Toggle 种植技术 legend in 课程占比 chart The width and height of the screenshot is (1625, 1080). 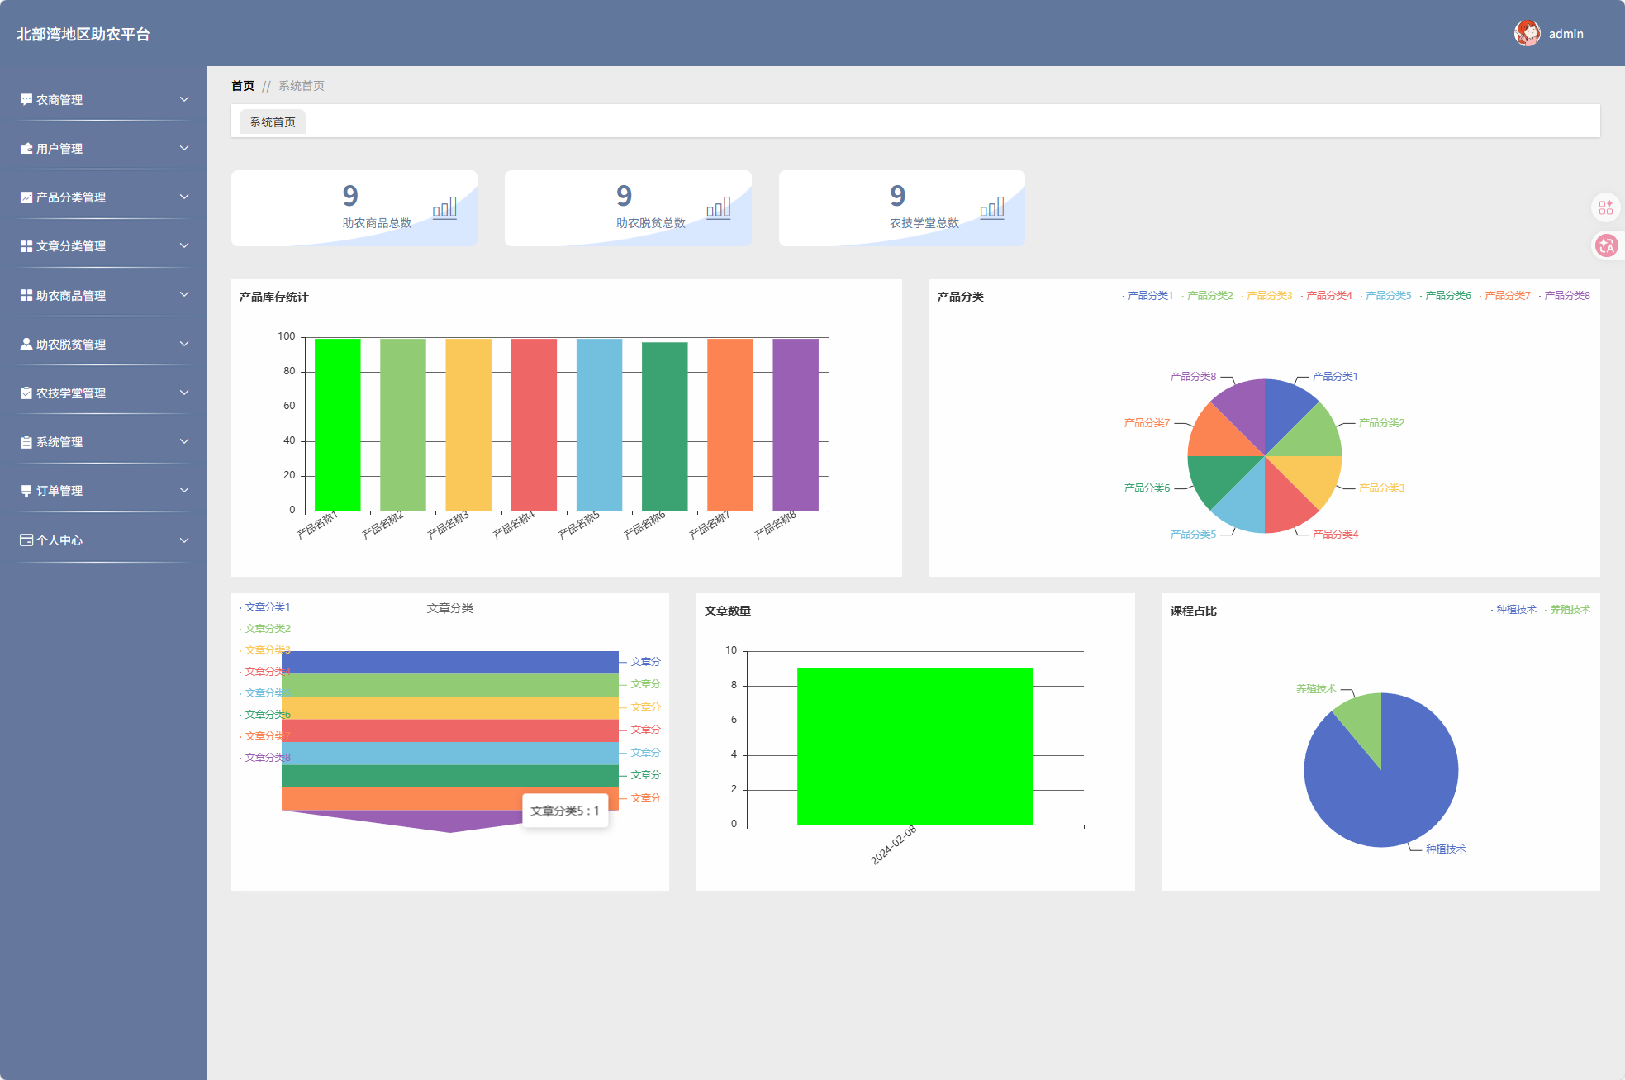(1513, 610)
